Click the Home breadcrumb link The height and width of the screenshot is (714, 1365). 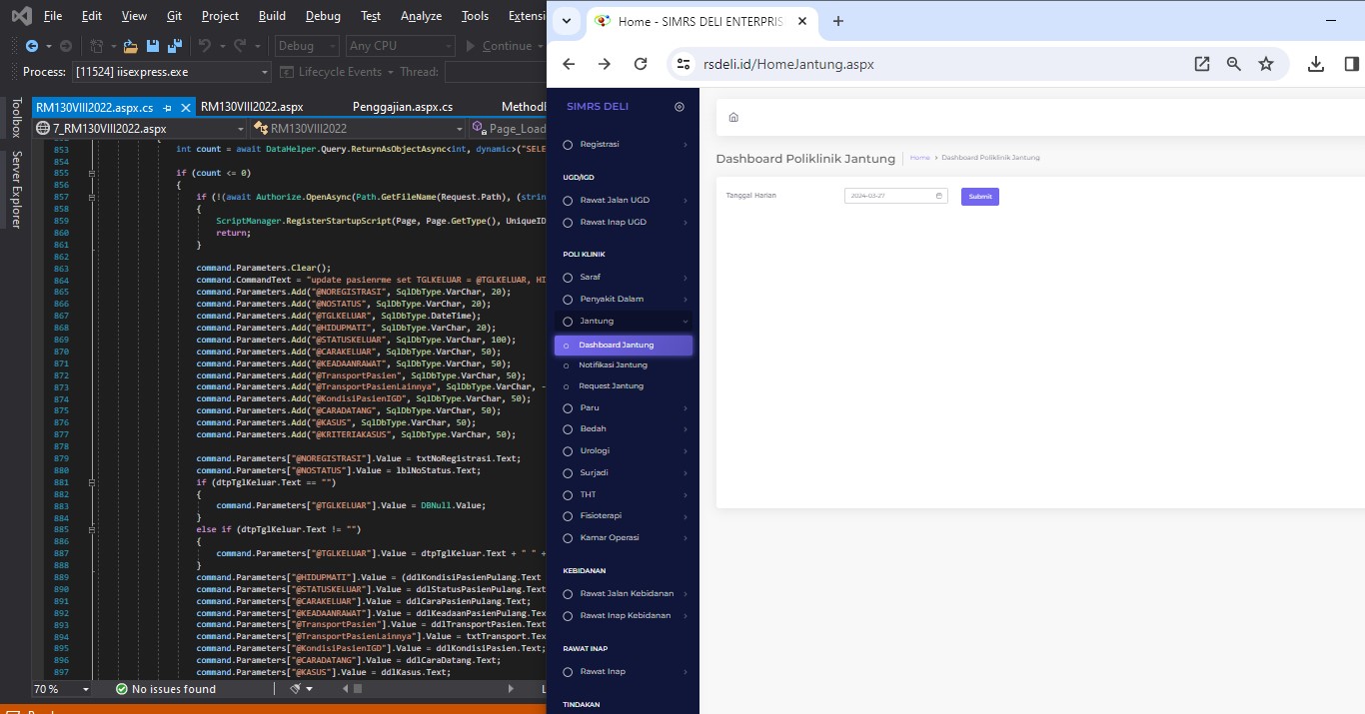(919, 158)
